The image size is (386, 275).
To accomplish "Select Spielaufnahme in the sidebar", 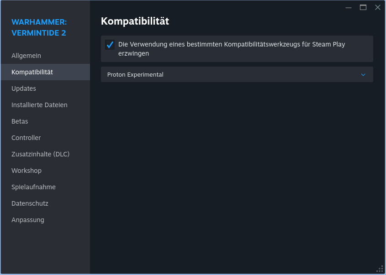I will (33, 187).
